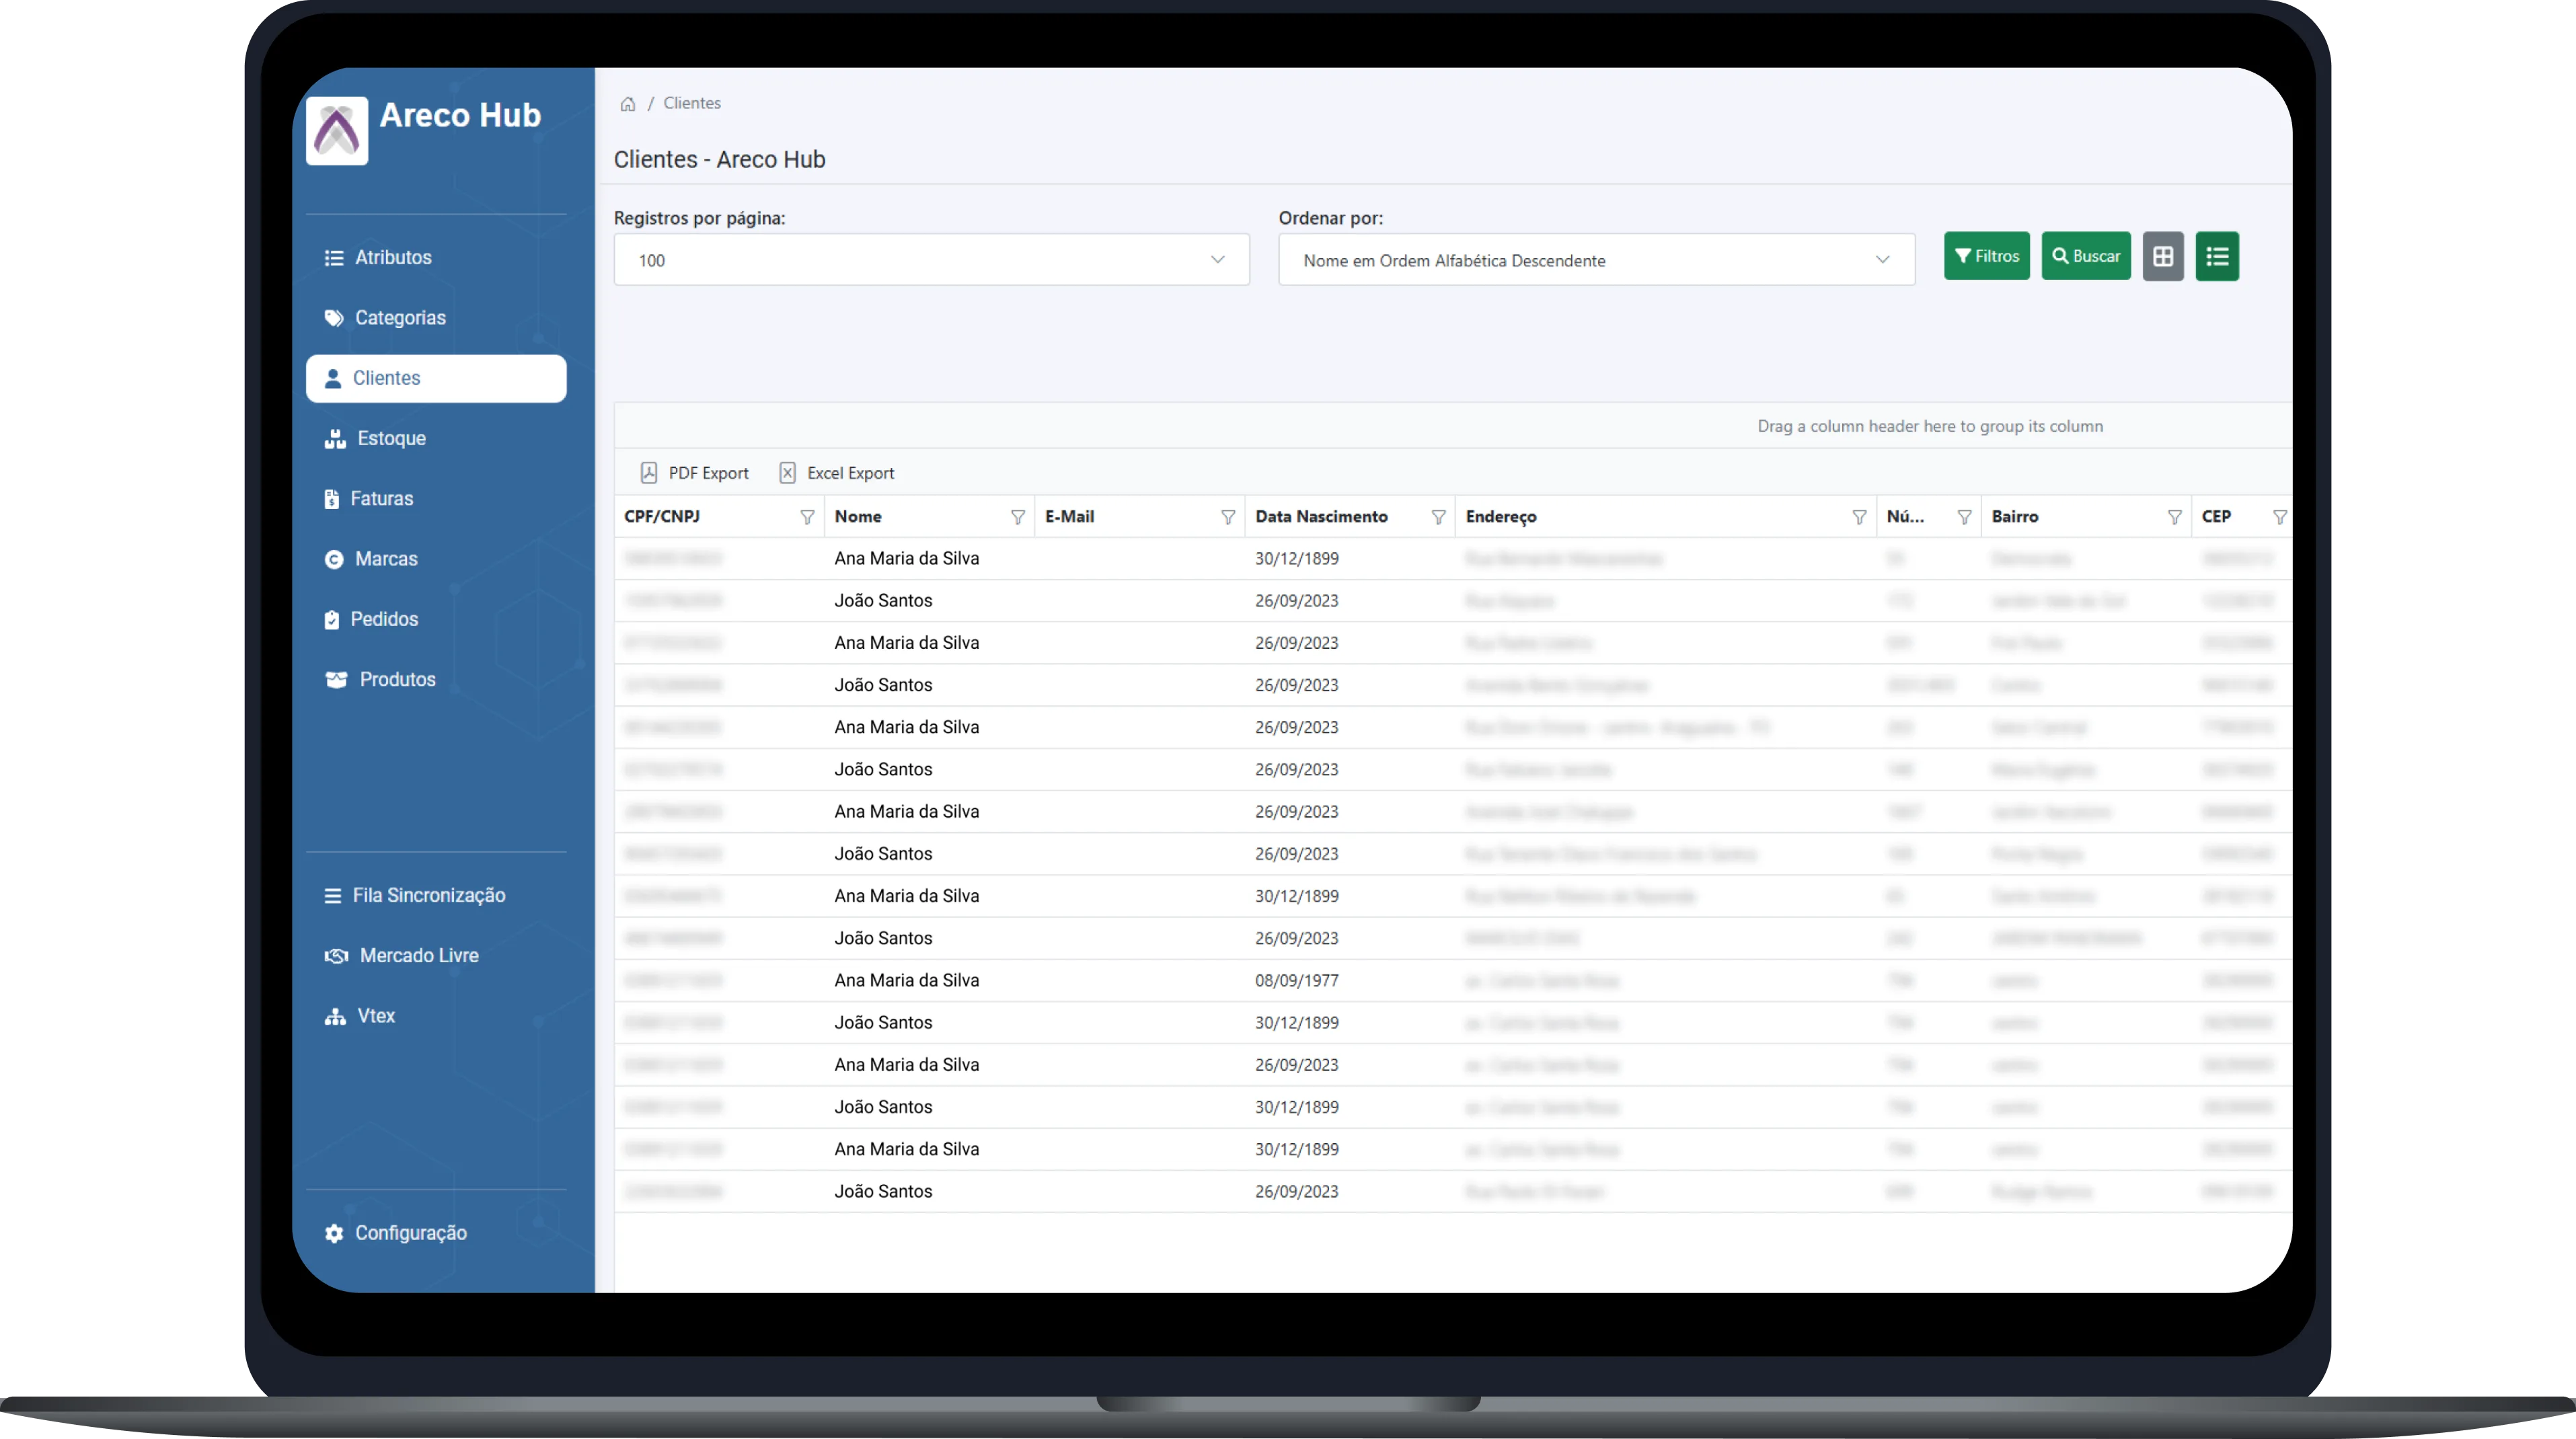Screen dimensions: 2576x1439
Task: Open the Bairro column filter icon
Action: click(x=2173, y=517)
